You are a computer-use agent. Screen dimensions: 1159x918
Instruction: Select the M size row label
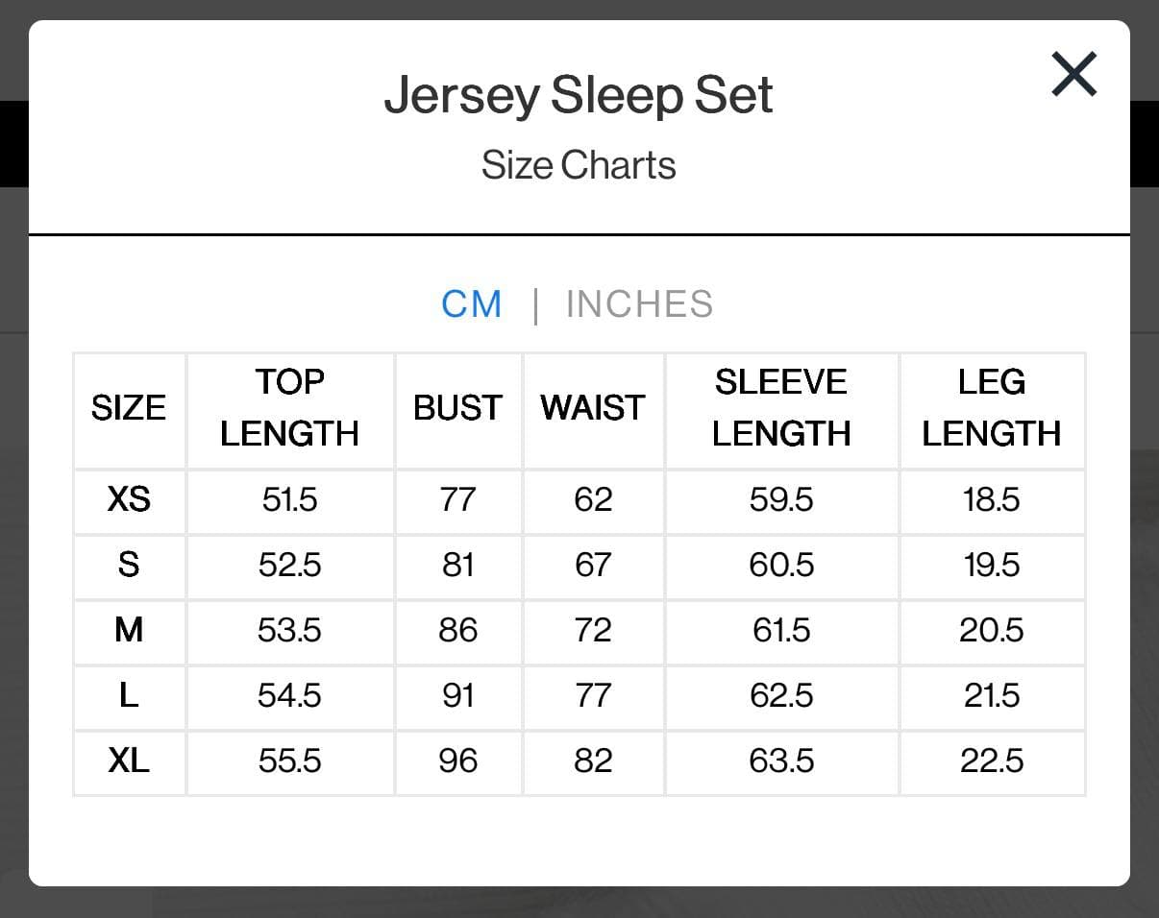[129, 630]
